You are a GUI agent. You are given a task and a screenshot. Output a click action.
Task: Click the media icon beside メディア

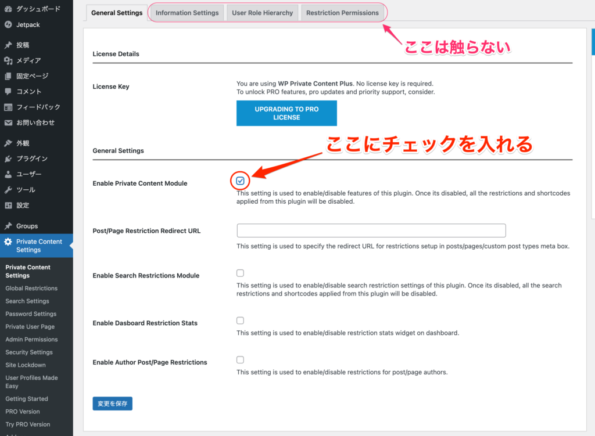(x=8, y=60)
